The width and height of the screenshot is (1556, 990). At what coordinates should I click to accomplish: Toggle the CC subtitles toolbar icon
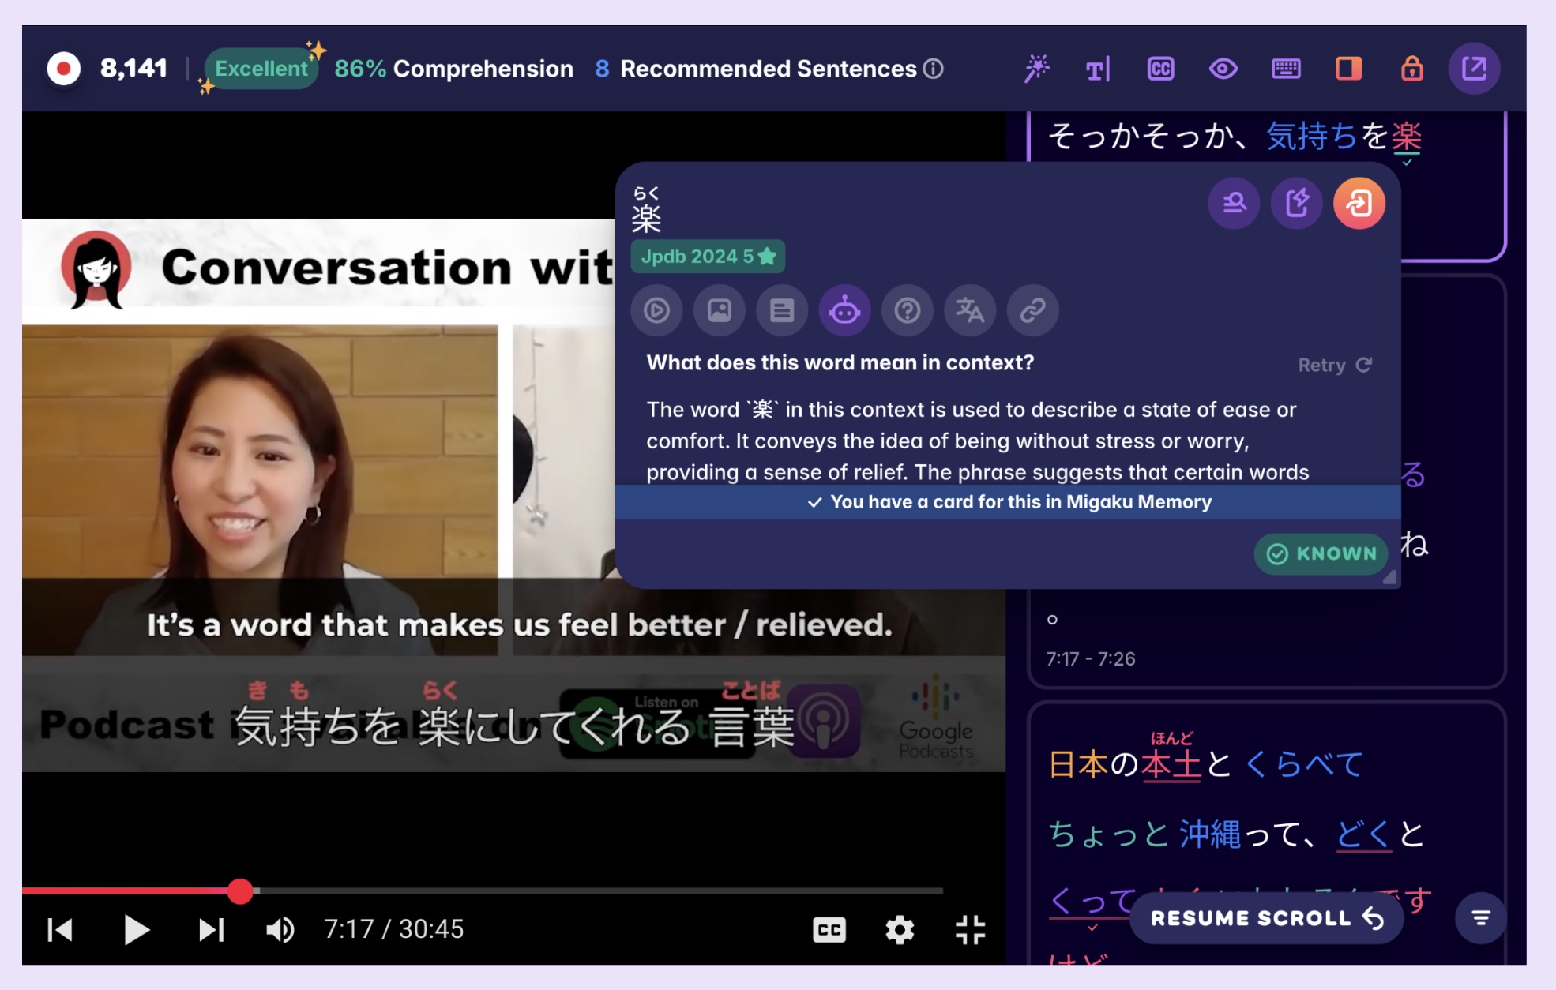(x=1160, y=69)
